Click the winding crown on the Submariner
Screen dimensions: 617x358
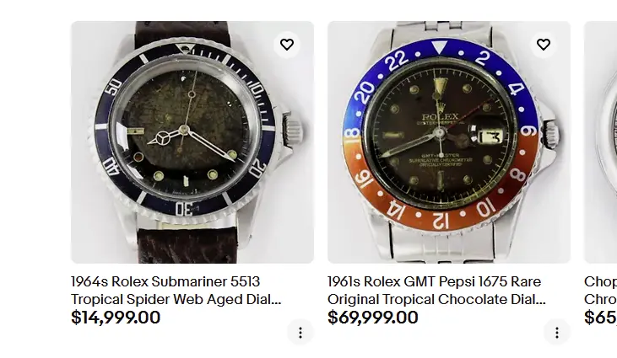pyautogui.click(x=293, y=130)
